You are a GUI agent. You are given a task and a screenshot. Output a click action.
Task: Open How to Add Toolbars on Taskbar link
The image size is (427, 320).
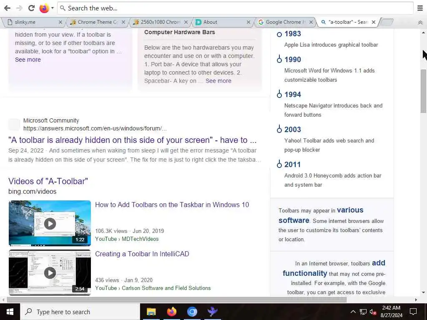pyautogui.click(x=172, y=205)
